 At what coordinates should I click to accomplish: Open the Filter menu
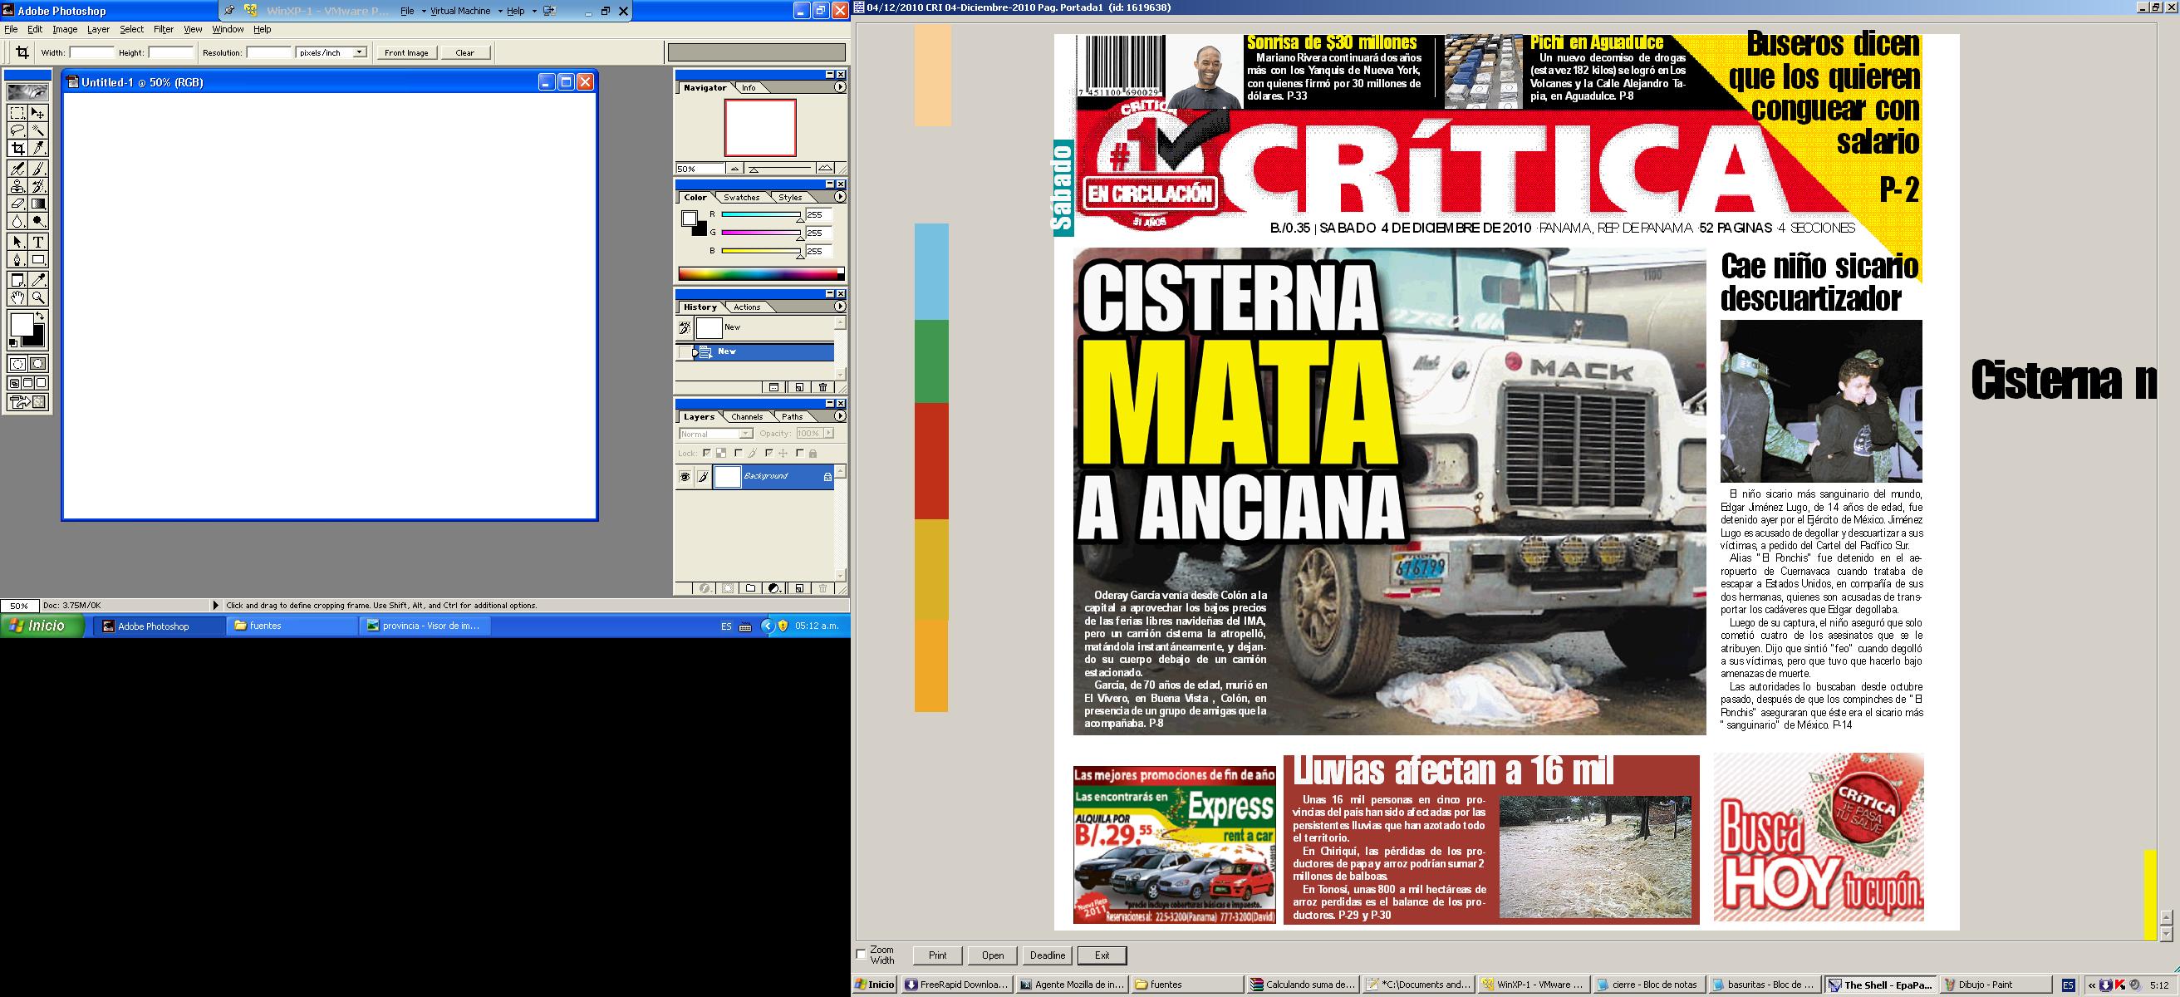coord(164,29)
